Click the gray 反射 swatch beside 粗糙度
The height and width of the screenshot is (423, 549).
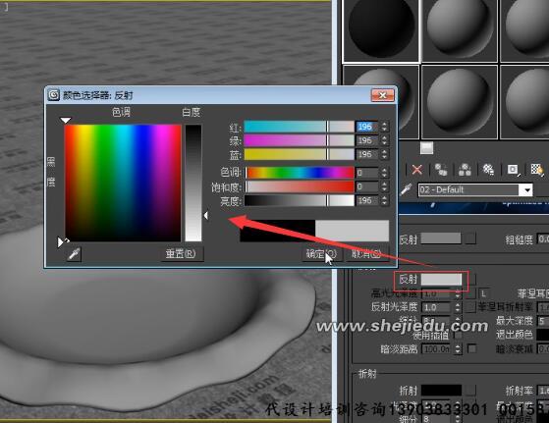tap(441, 238)
